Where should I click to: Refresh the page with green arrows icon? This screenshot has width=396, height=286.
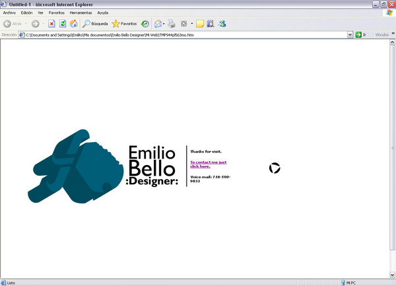tap(63, 24)
